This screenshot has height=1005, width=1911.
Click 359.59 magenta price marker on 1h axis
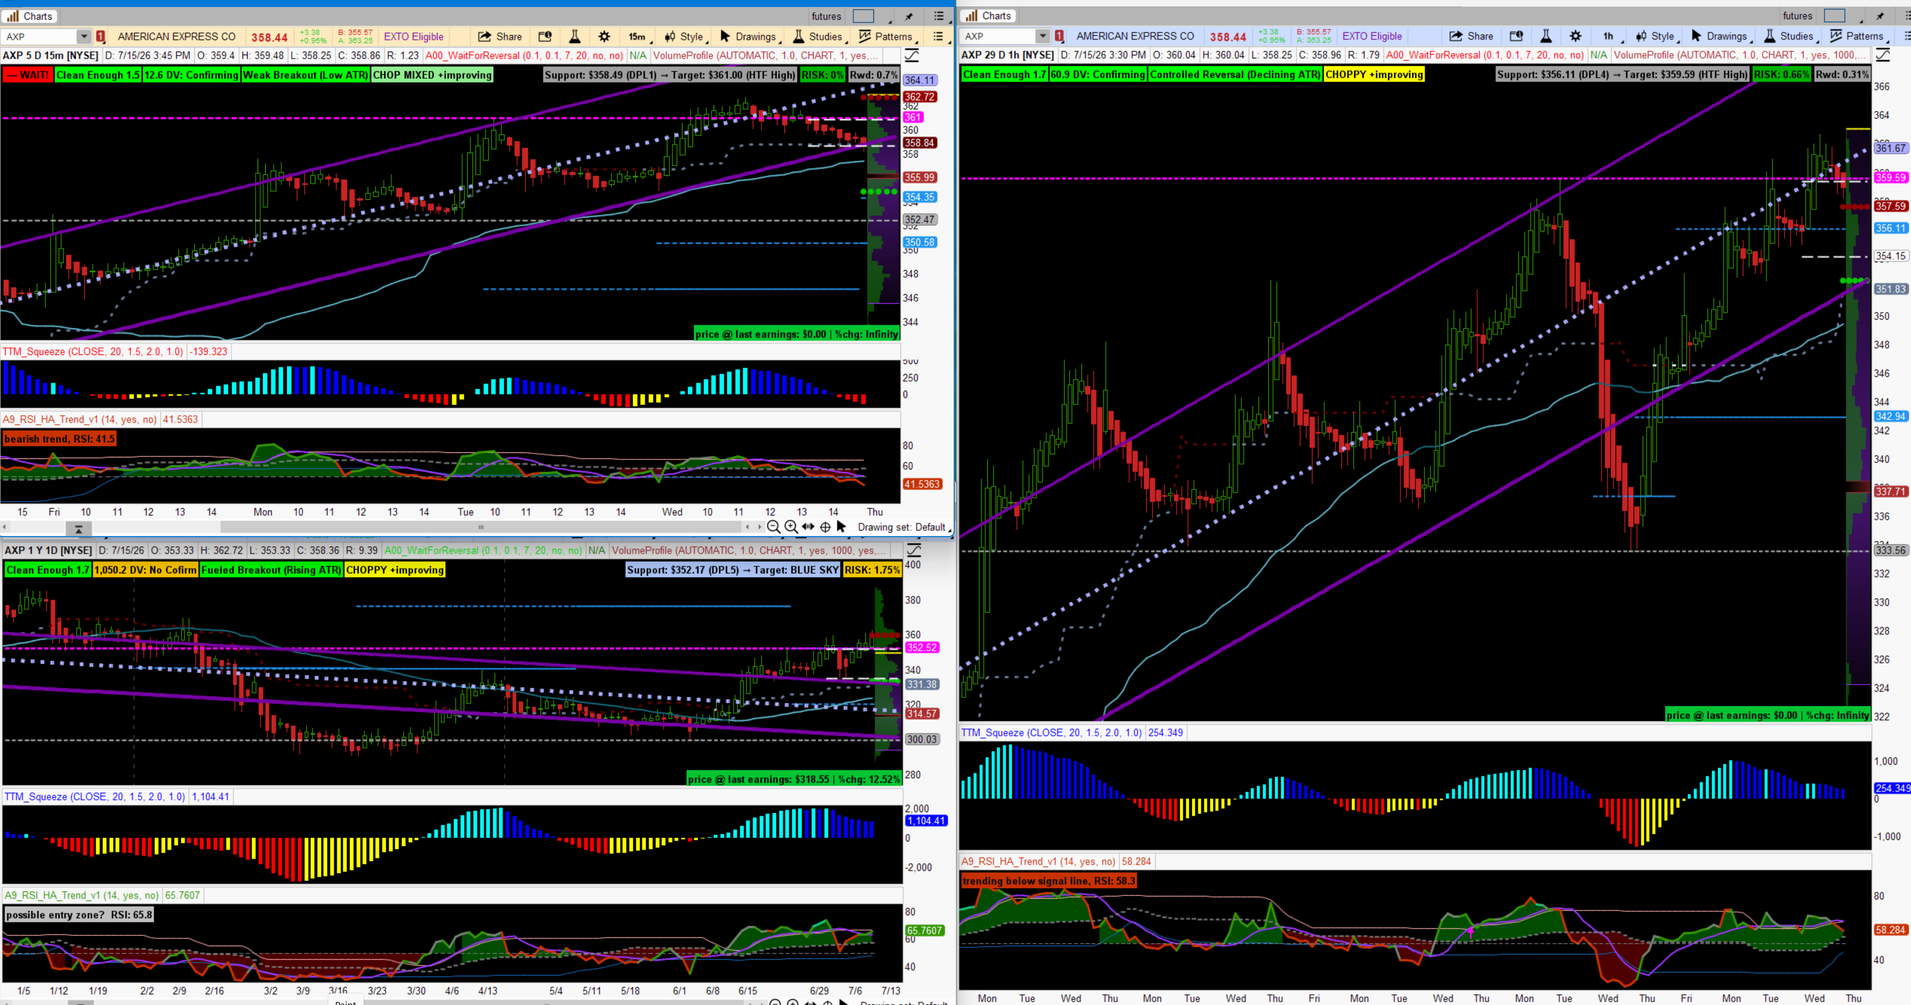coord(1890,177)
